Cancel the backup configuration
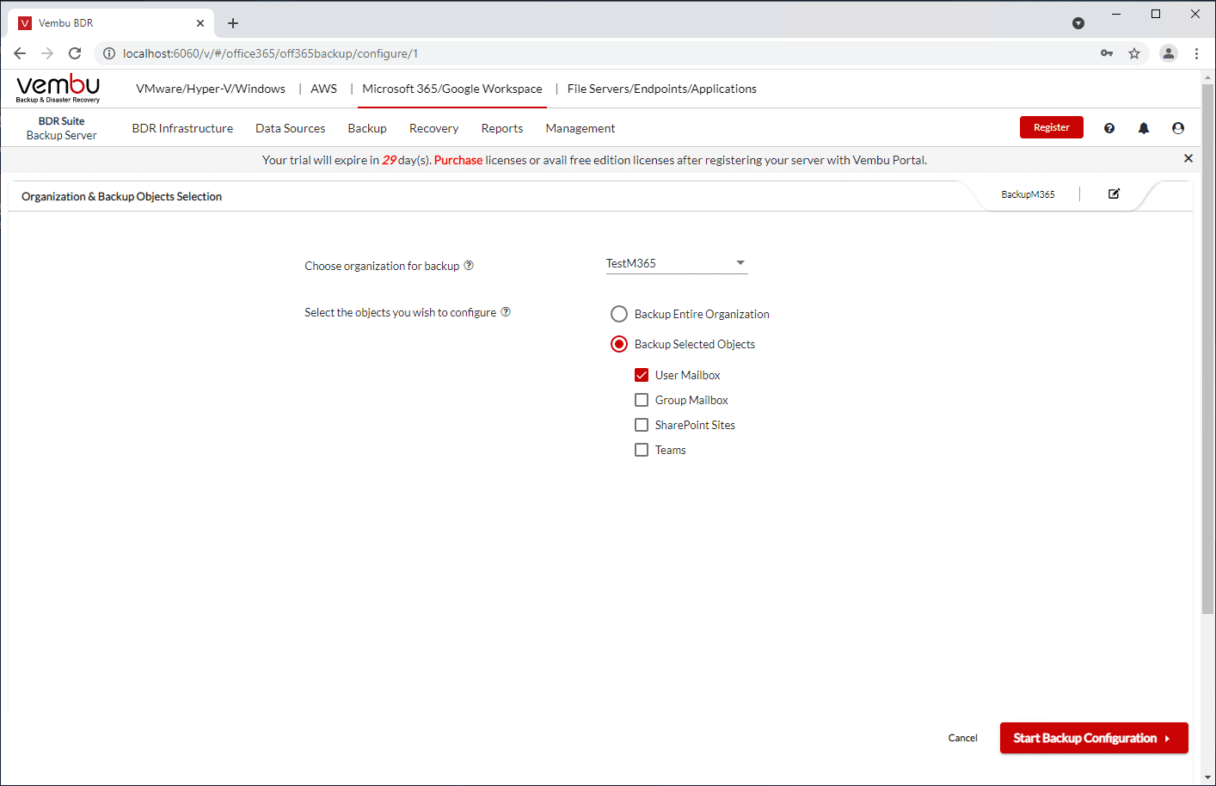The image size is (1216, 786). [963, 738]
